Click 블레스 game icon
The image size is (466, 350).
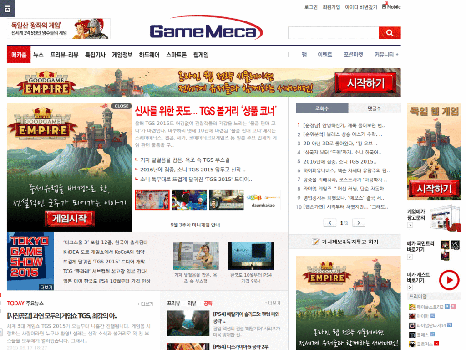coord(412,335)
